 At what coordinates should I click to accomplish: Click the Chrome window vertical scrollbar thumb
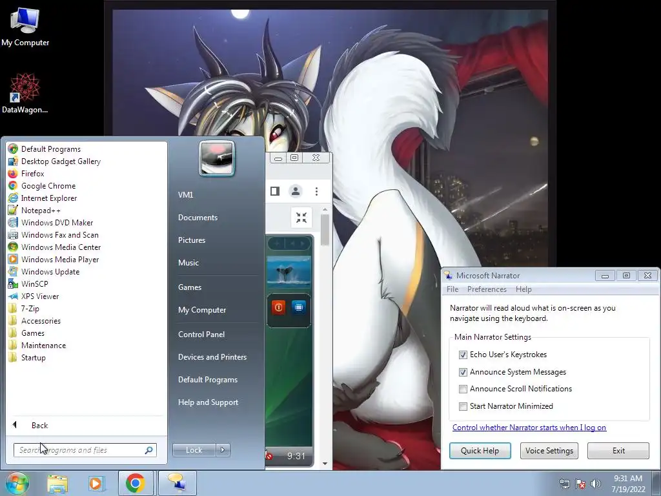coord(325,230)
